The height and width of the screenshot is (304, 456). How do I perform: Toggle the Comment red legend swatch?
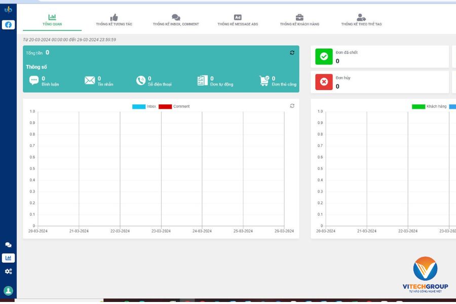165,106
